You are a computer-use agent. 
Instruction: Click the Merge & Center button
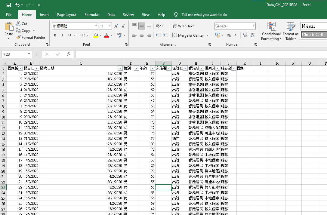pyautogui.click(x=188, y=35)
